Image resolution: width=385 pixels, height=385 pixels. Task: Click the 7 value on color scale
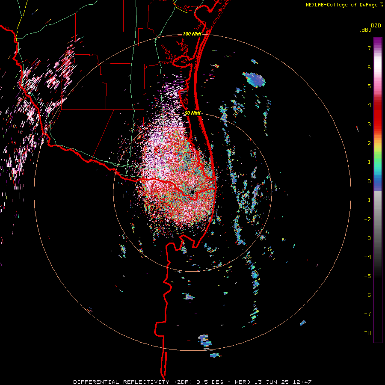pyautogui.click(x=369, y=48)
